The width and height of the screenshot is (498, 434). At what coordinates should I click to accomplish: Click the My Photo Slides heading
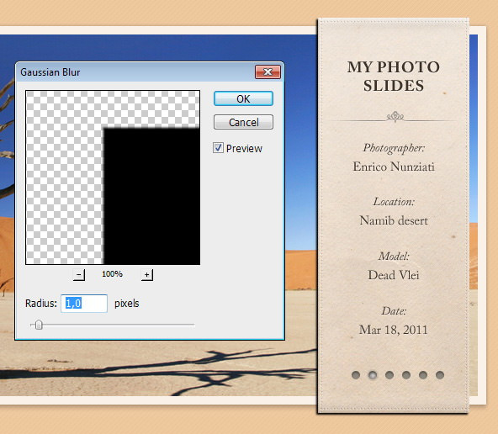(394, 77)
